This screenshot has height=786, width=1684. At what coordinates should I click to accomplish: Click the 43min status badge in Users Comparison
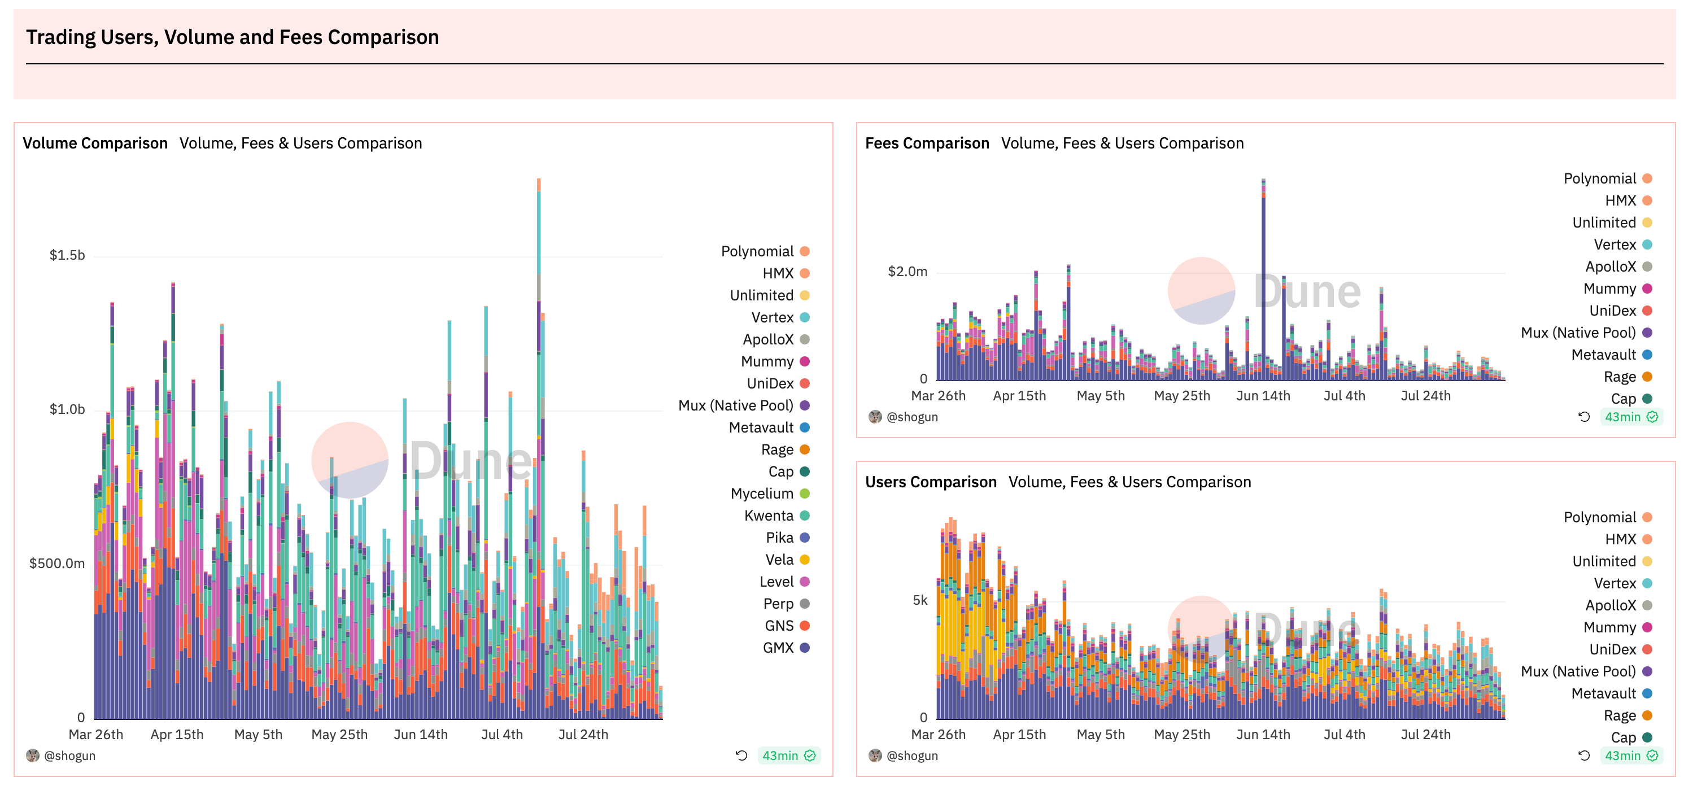1631,756
